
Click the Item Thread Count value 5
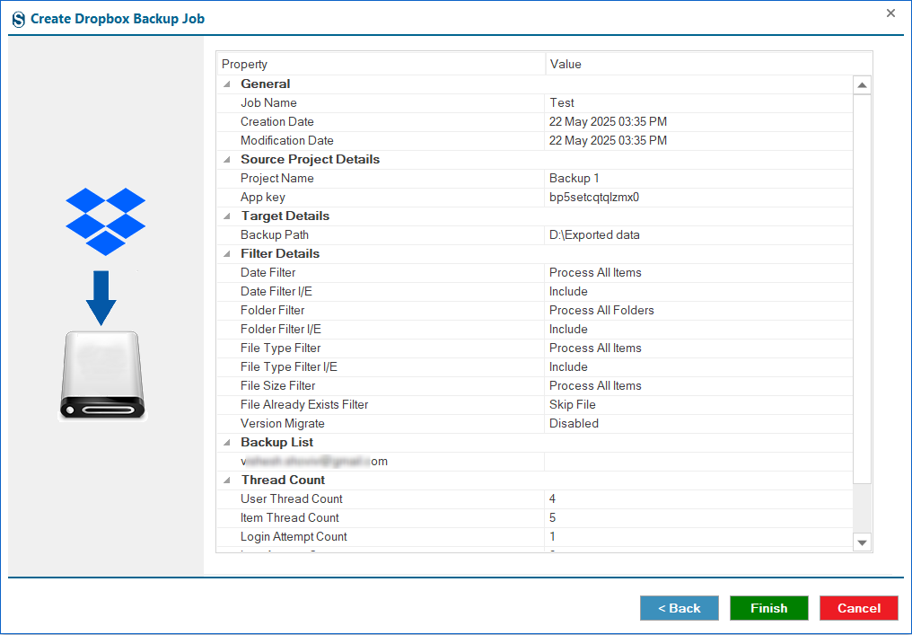552,518
